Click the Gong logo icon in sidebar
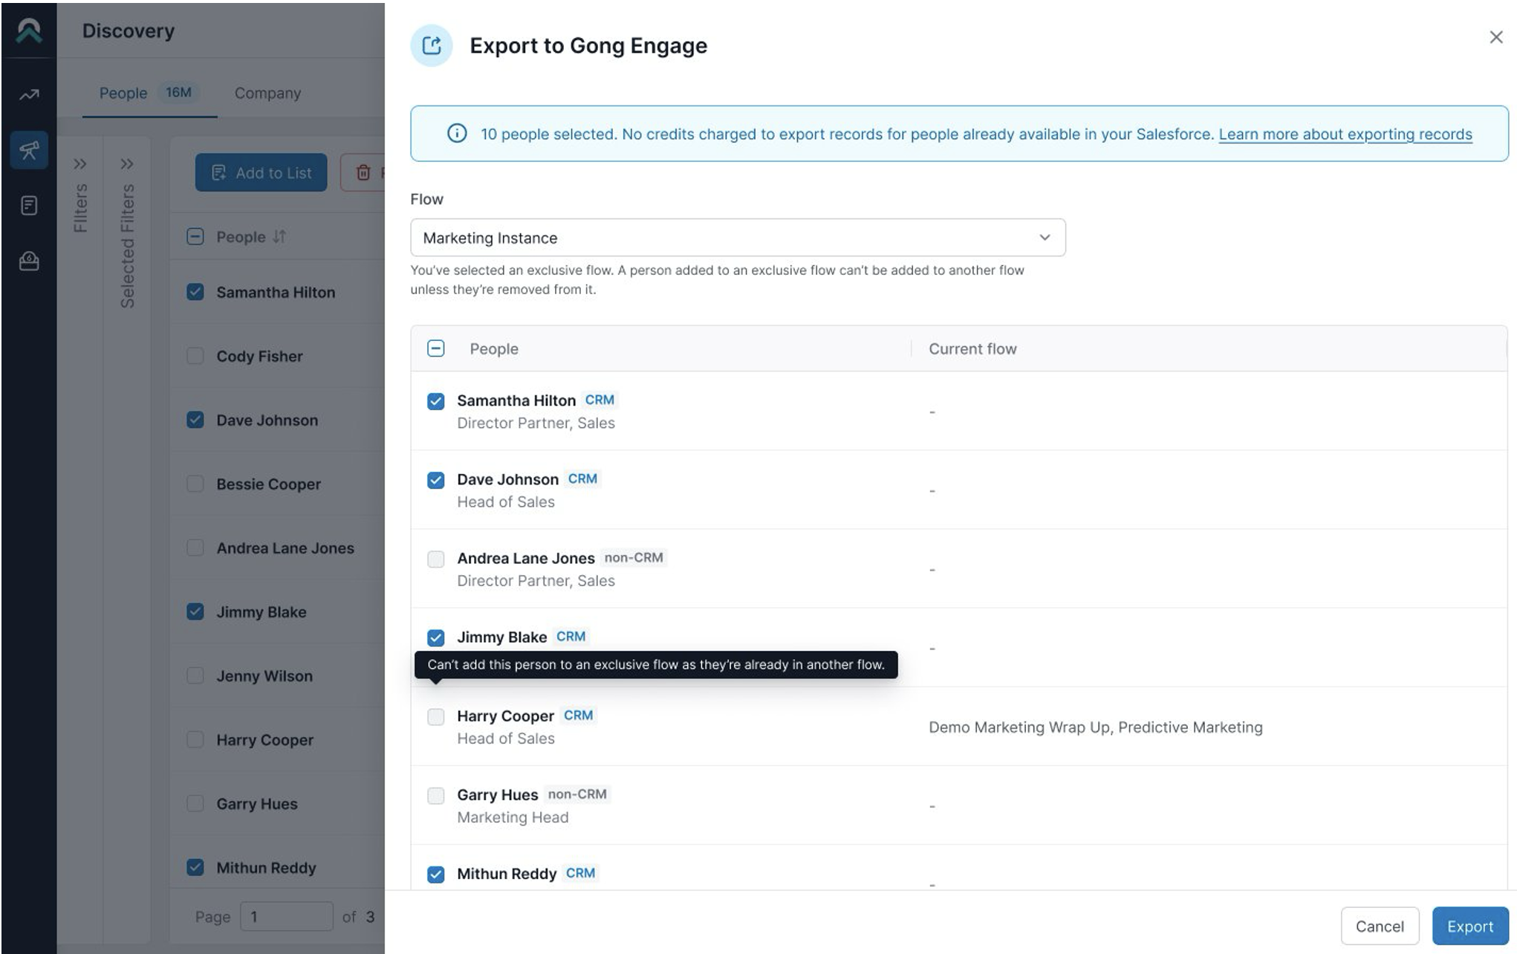The height and width of the screenshot is (954, 1517). 29,30
